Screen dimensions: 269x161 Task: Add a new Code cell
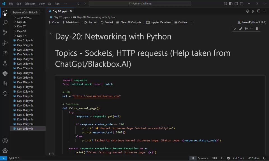pos(53,22)
